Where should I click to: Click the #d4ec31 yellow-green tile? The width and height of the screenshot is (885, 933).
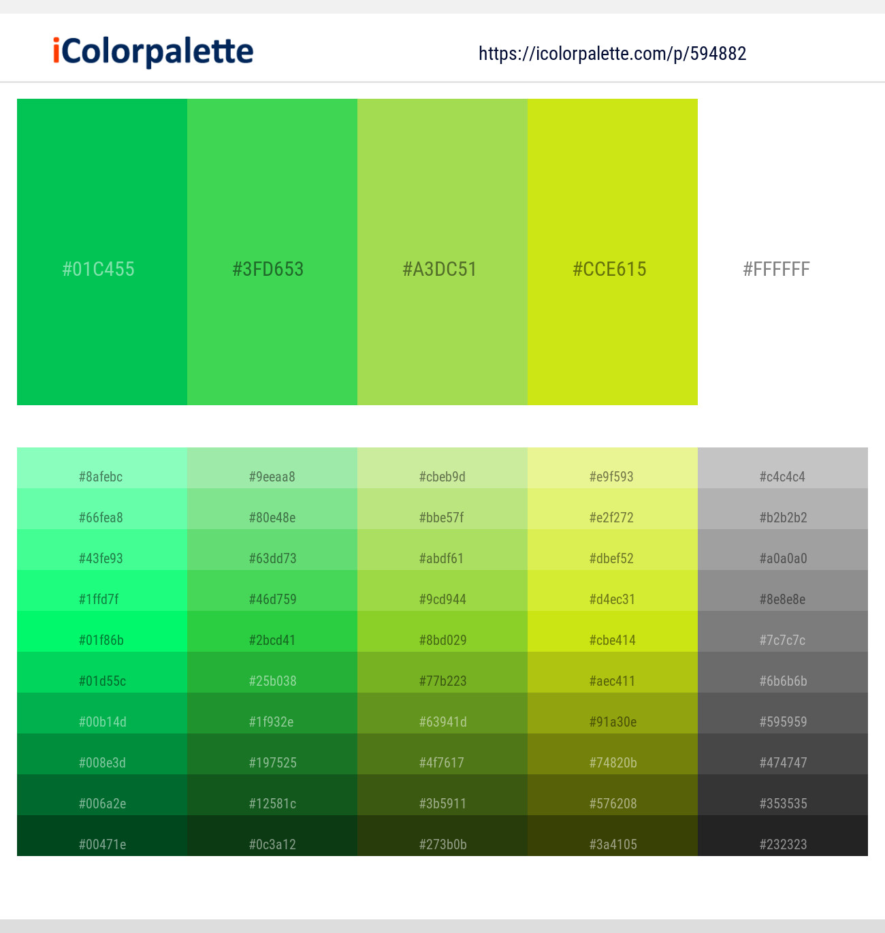612,599
